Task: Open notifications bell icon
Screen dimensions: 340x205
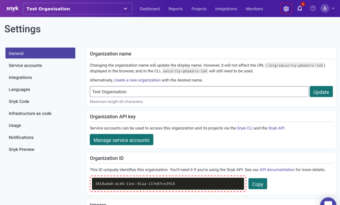Action: (300, 8)
